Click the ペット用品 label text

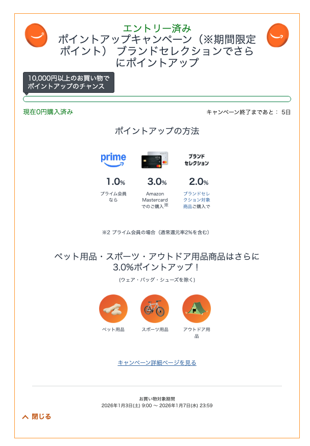[113, 330]
